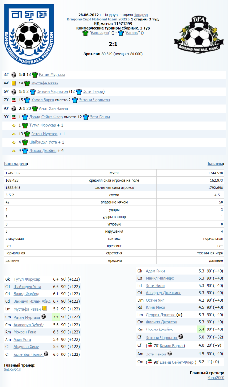Click the green shirt icon before header "Бангладеш"

[86, 33]
